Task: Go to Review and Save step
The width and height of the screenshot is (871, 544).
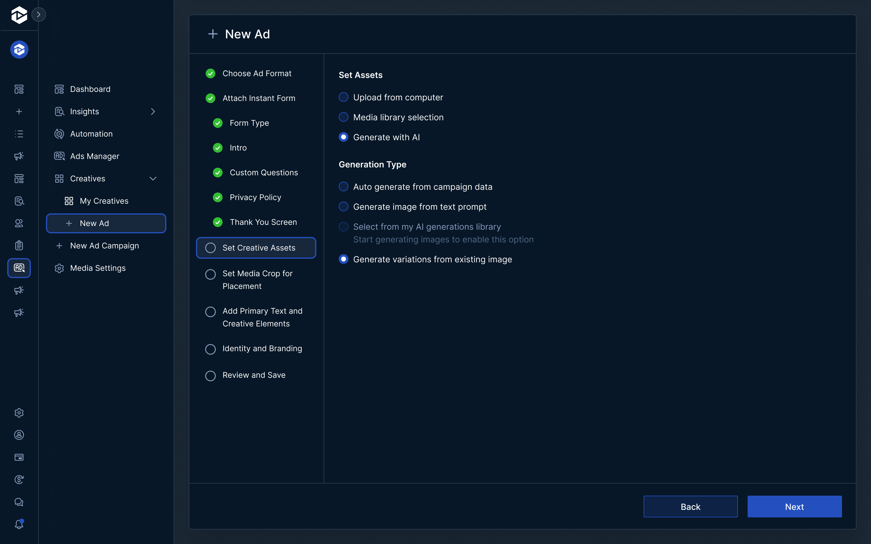Action: pyautogui.click(x=253, y=375)
